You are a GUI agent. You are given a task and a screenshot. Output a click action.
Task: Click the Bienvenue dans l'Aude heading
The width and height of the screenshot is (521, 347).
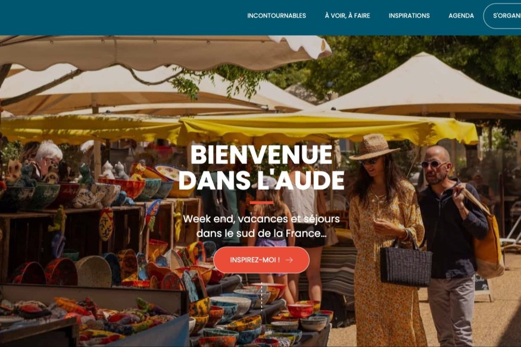click(x=261, y=168)
